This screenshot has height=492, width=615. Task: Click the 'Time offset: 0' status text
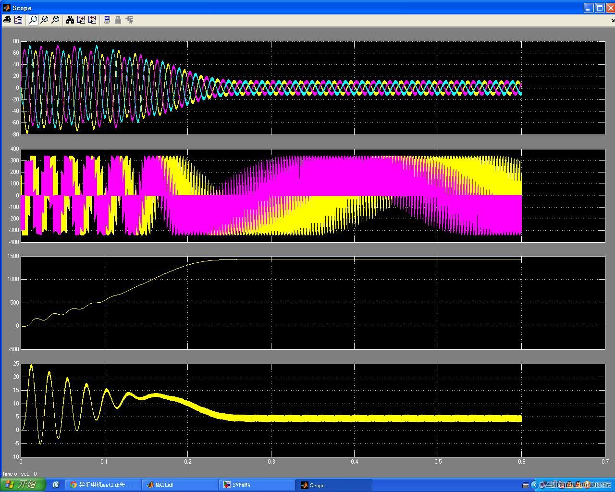tap(19, 474)
